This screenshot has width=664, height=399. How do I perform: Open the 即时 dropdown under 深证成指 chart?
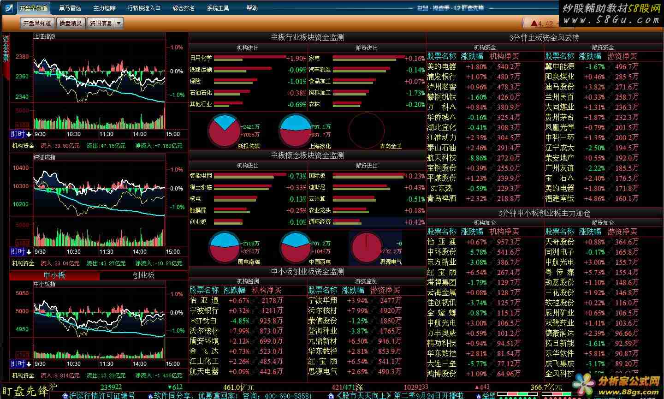21,252
